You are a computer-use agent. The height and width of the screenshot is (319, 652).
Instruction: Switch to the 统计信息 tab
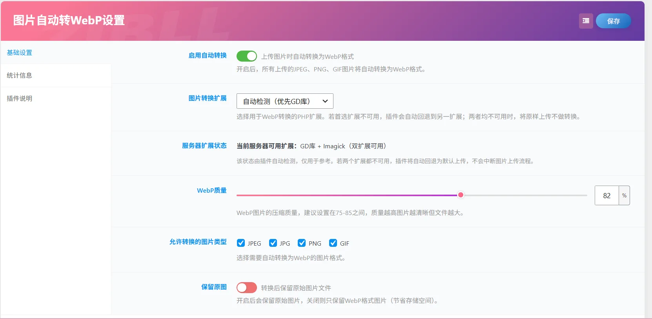point(56,75)
